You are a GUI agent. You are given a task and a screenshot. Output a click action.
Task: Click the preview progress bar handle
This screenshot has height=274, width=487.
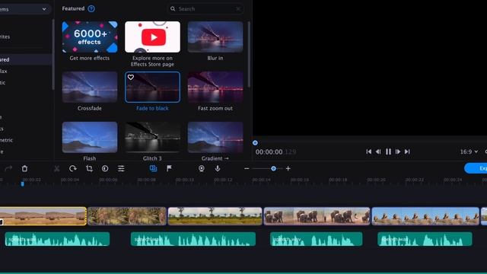tap(255, 143)
